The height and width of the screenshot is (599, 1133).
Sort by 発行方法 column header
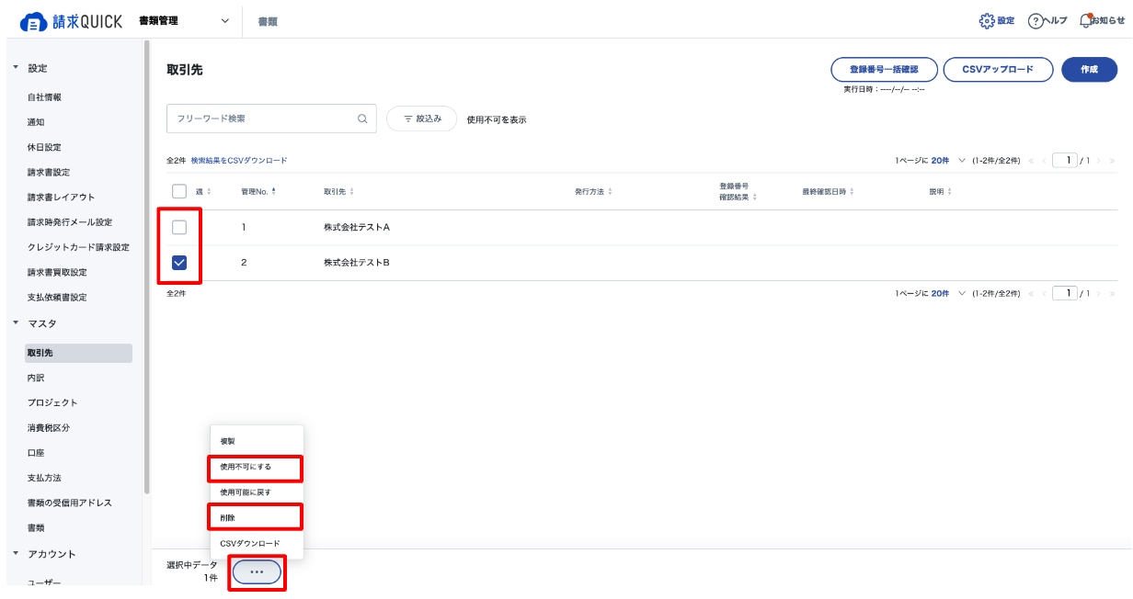pyautogui.click(x=593, y=191)
